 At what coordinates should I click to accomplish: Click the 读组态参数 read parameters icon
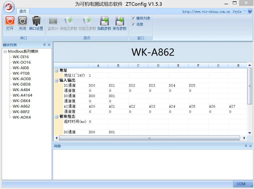point(69,21)
